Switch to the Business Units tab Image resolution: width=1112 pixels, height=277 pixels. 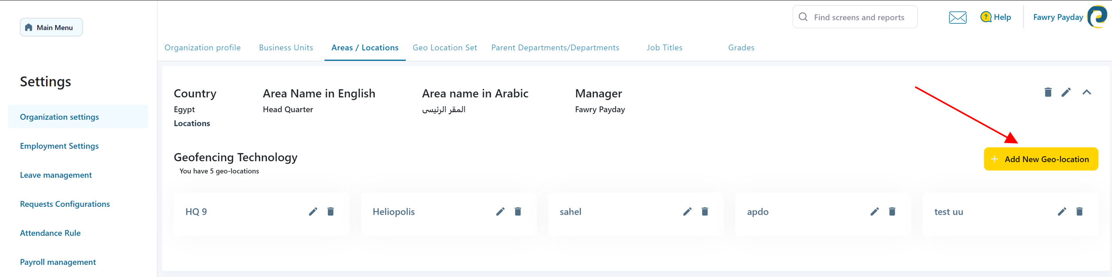tap(286, 48)
